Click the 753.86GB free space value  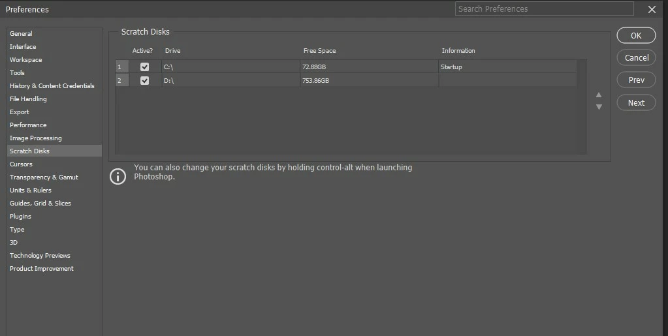tap(315, 80)
